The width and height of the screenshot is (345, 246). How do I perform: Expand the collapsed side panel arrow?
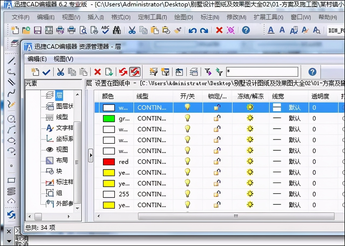tap(91, 155)
